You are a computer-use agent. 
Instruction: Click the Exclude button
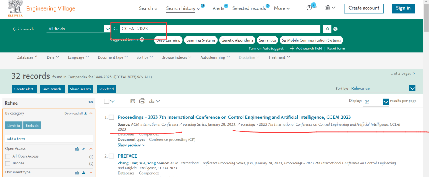pos(32,125)
